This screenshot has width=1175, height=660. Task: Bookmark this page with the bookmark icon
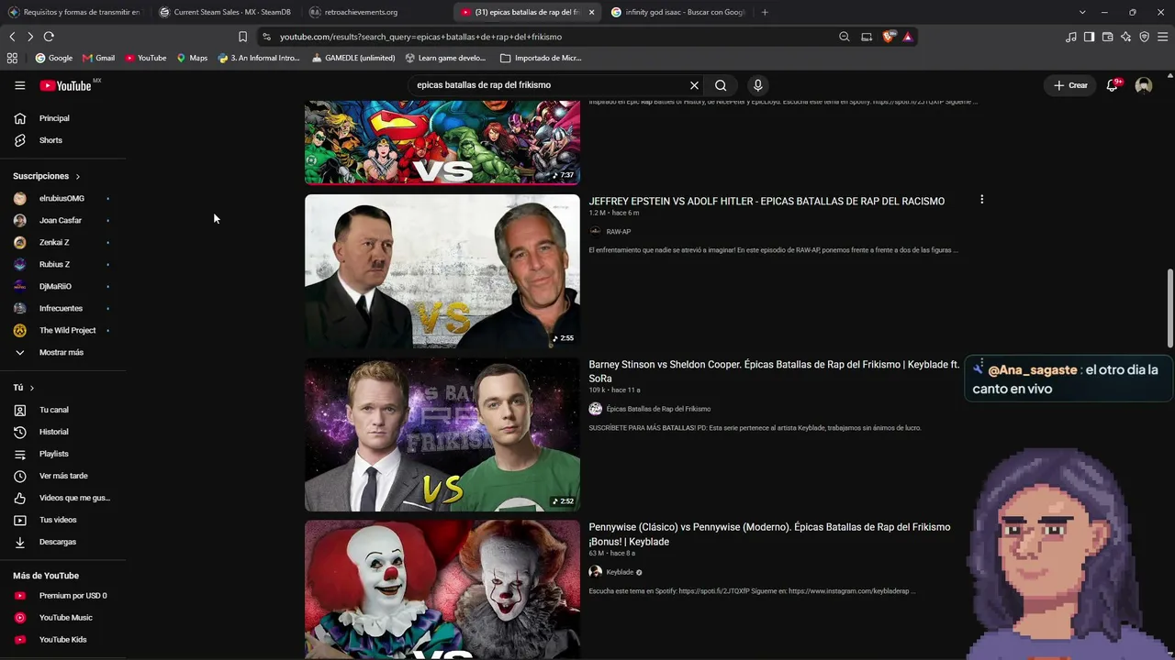[242, 37]
